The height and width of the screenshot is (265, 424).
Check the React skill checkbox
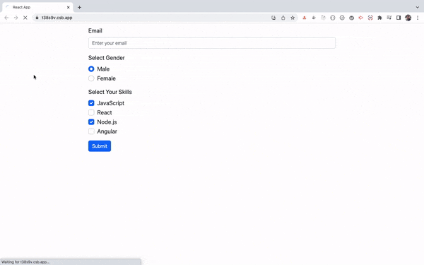point(91,112)
